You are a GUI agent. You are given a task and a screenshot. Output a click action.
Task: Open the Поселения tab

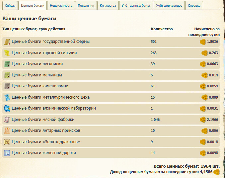point(86,6)
